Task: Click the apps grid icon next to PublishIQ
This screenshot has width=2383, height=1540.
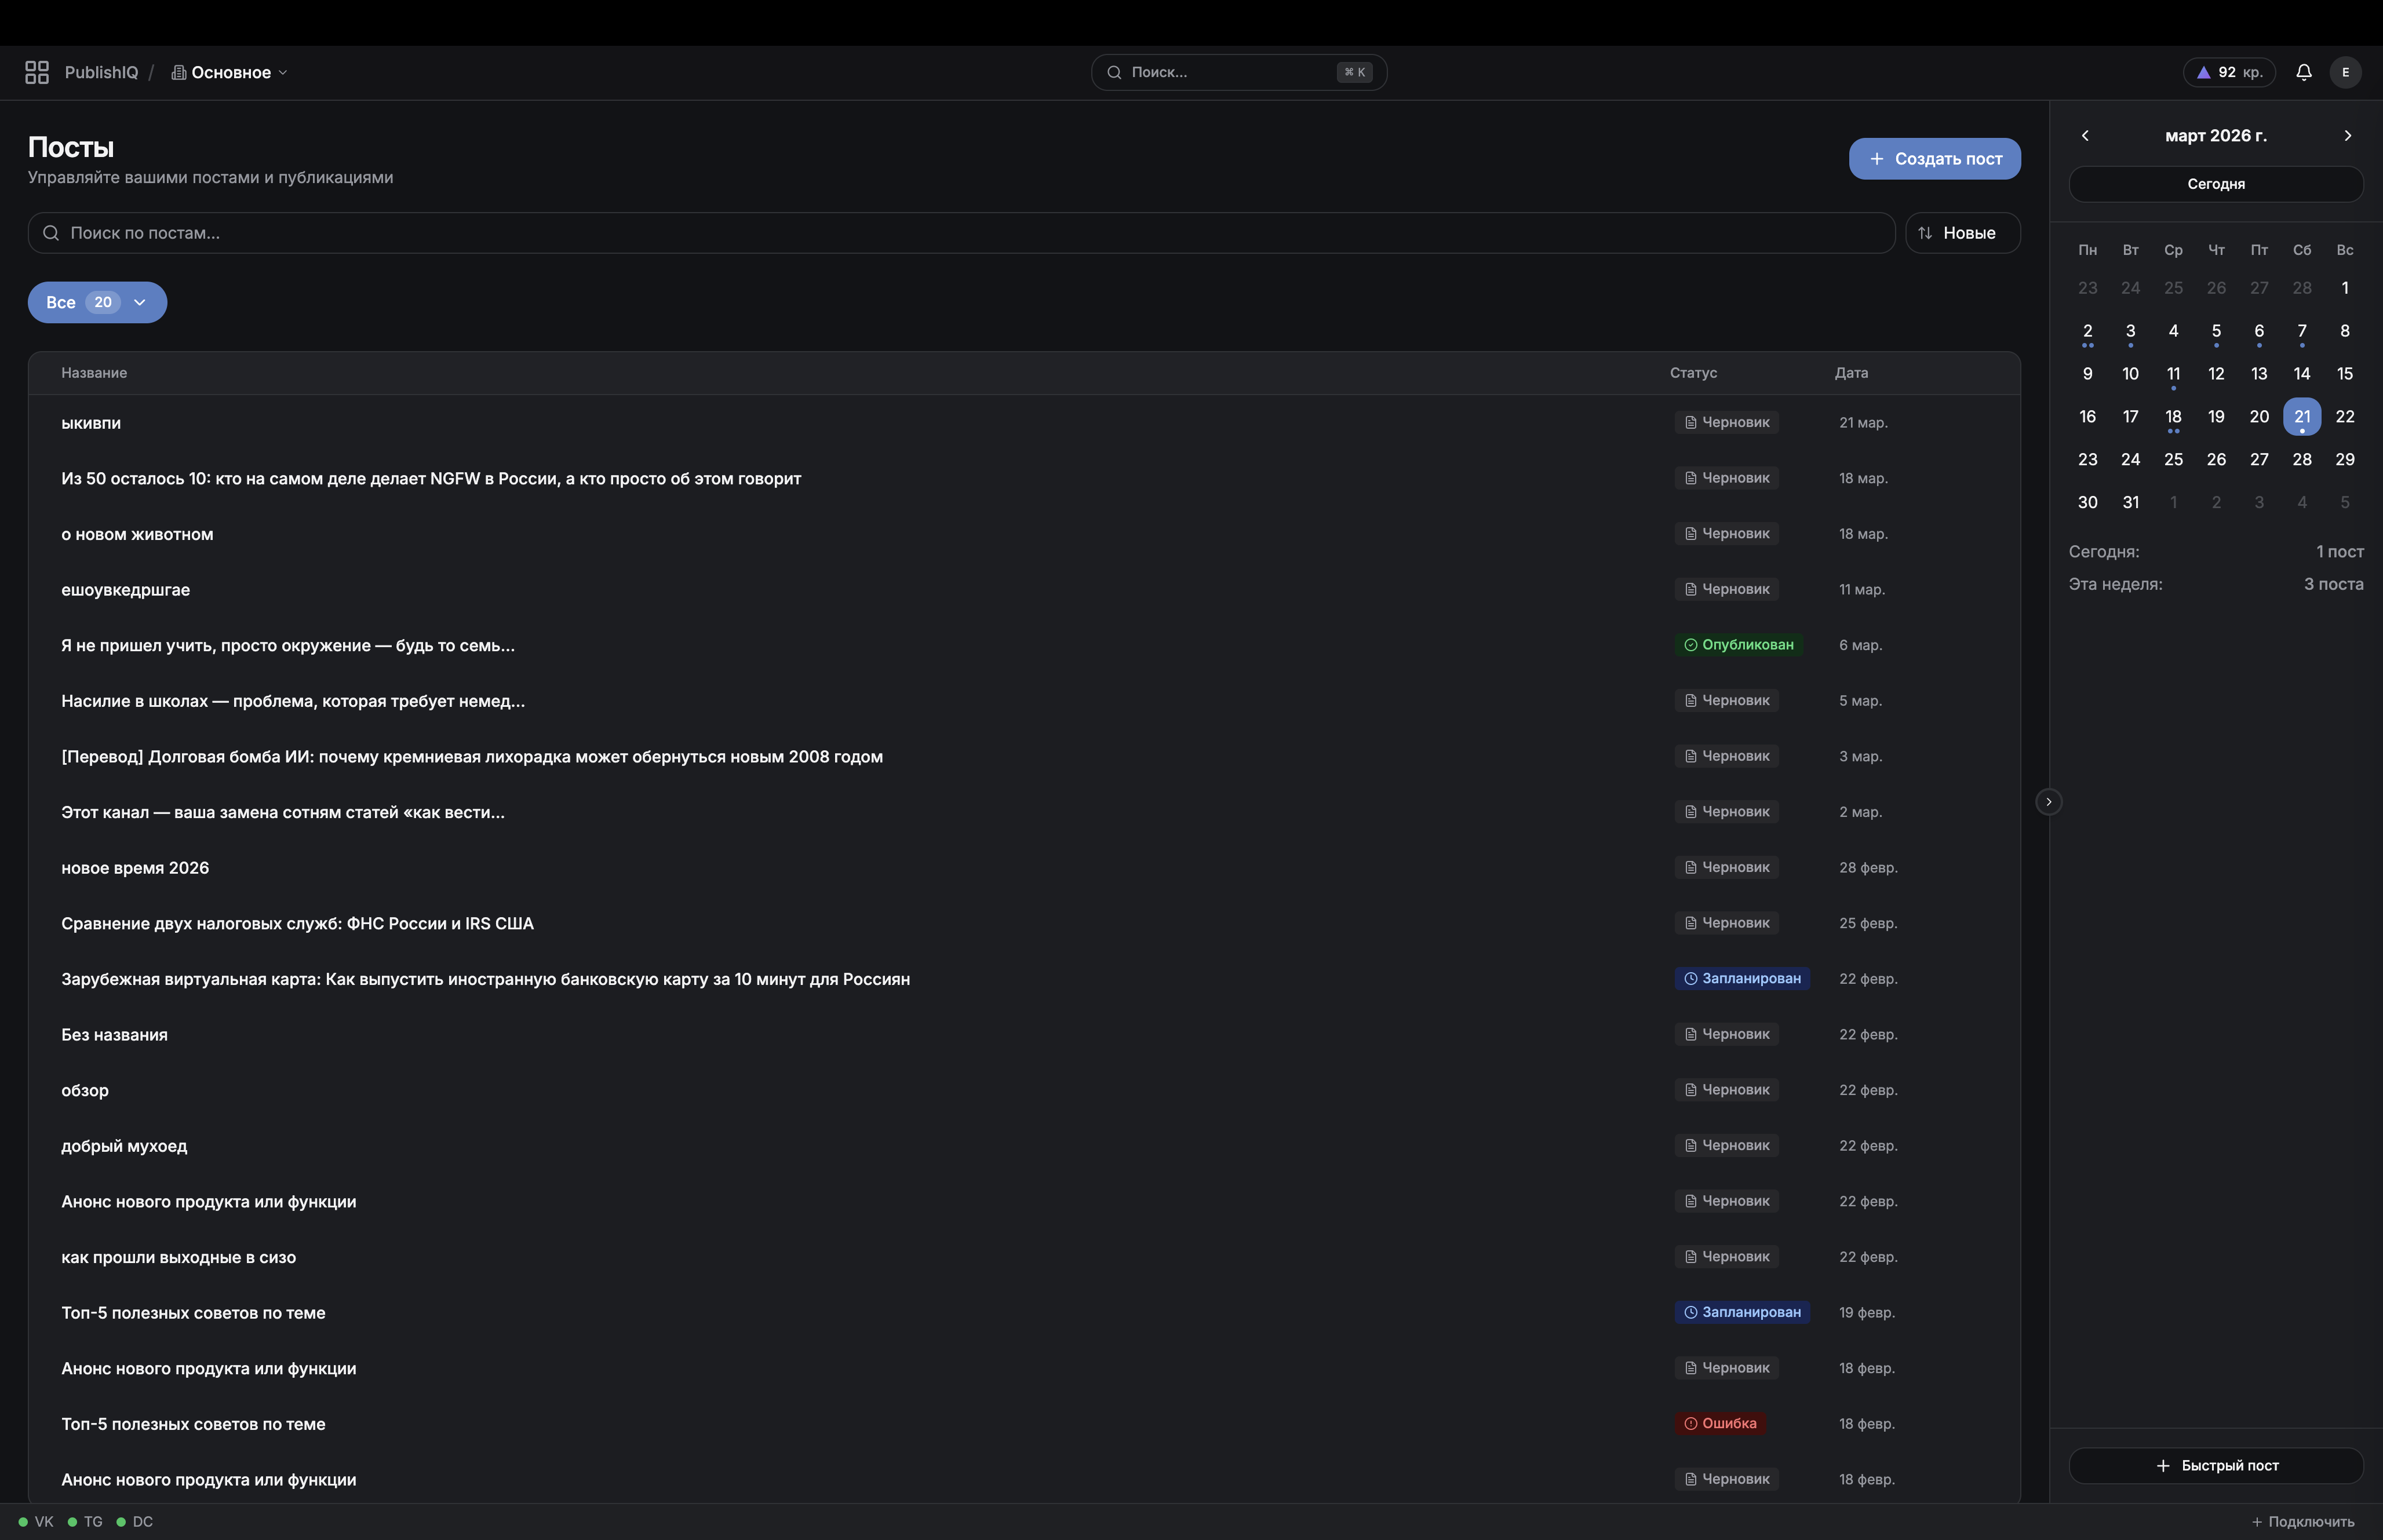Action: pos(37,72)
